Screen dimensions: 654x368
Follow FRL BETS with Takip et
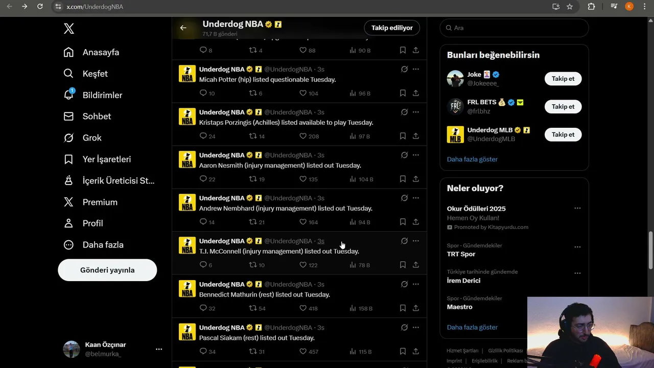tap(563, 106)
